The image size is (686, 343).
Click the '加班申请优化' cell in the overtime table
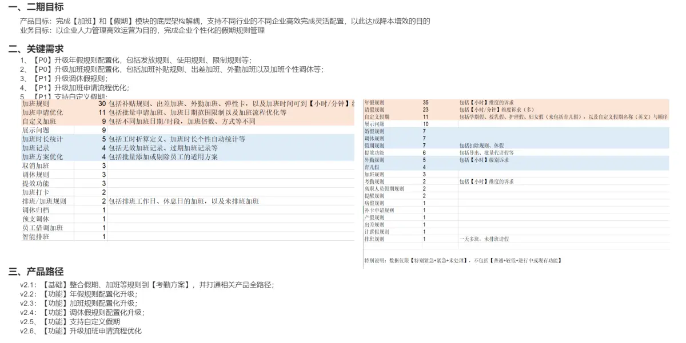coord(43,113)
